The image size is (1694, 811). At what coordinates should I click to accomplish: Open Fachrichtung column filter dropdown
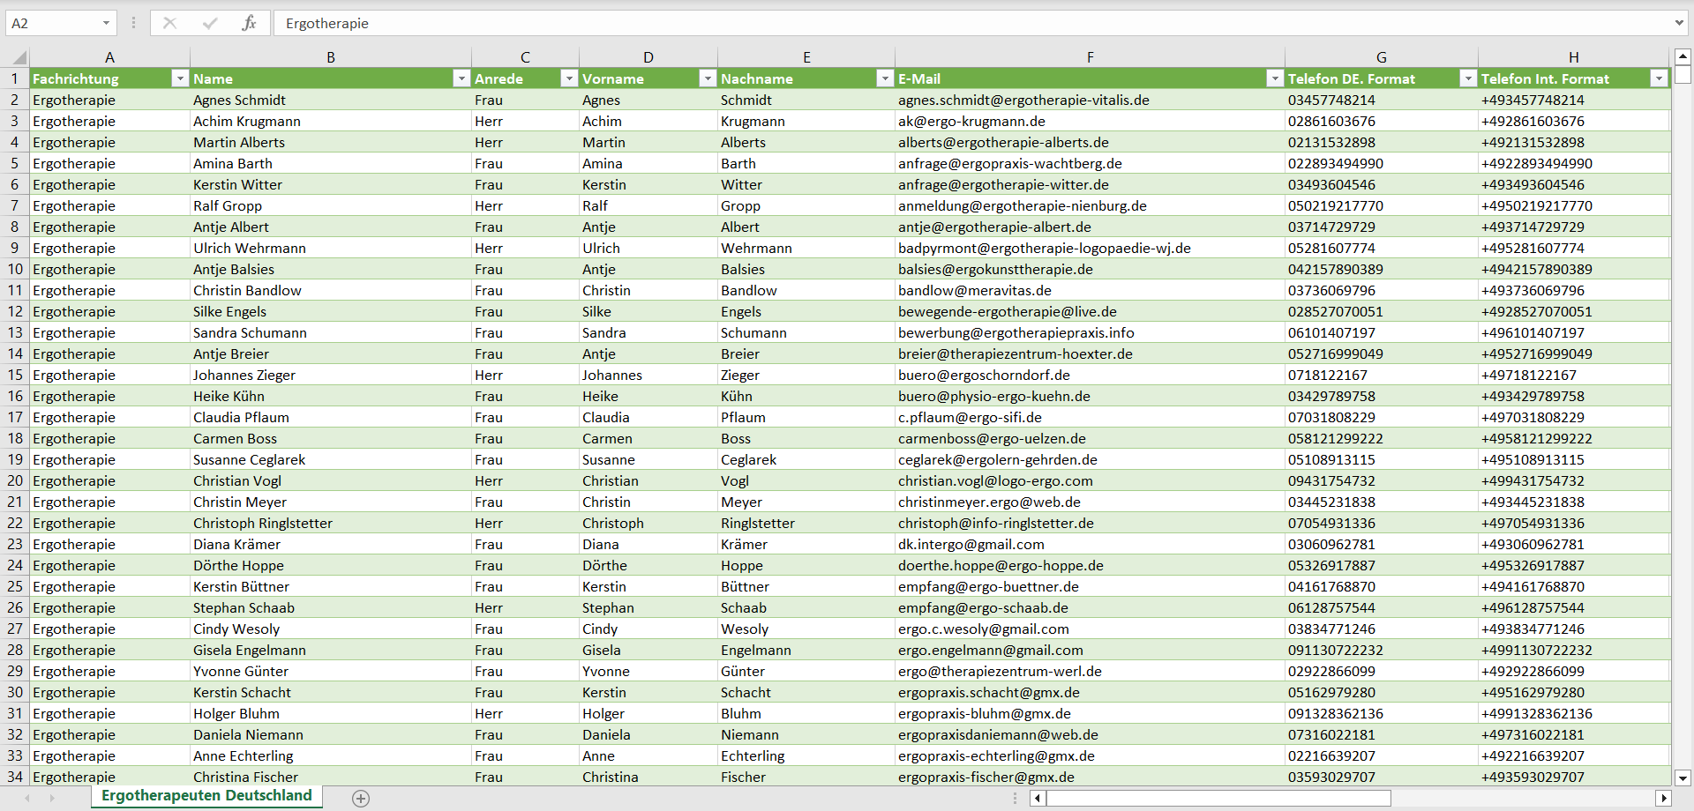180,78
